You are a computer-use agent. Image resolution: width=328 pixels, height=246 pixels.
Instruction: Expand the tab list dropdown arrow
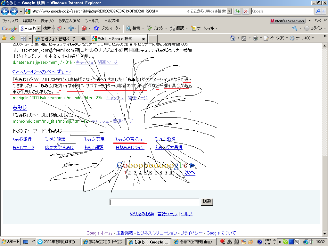[30, 39]
